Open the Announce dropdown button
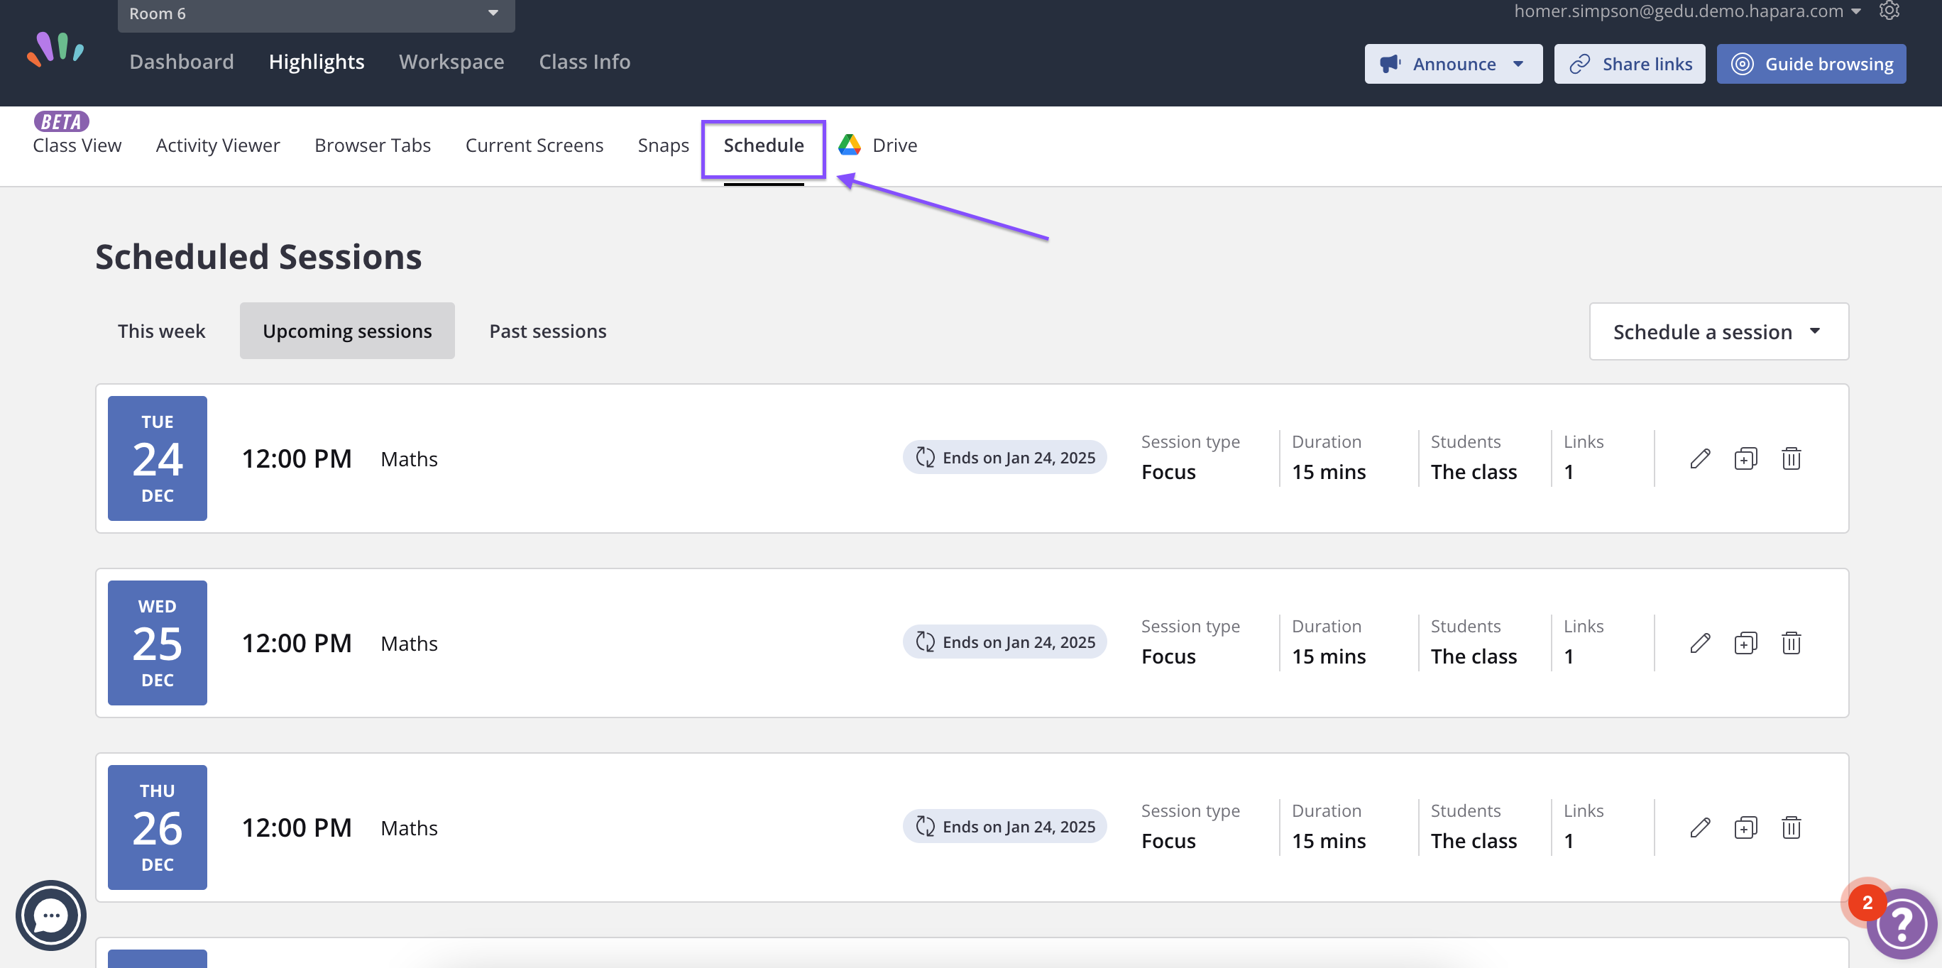Image resolution: width=1942 pixels, height=968 pixels. tap(1453, 64)
